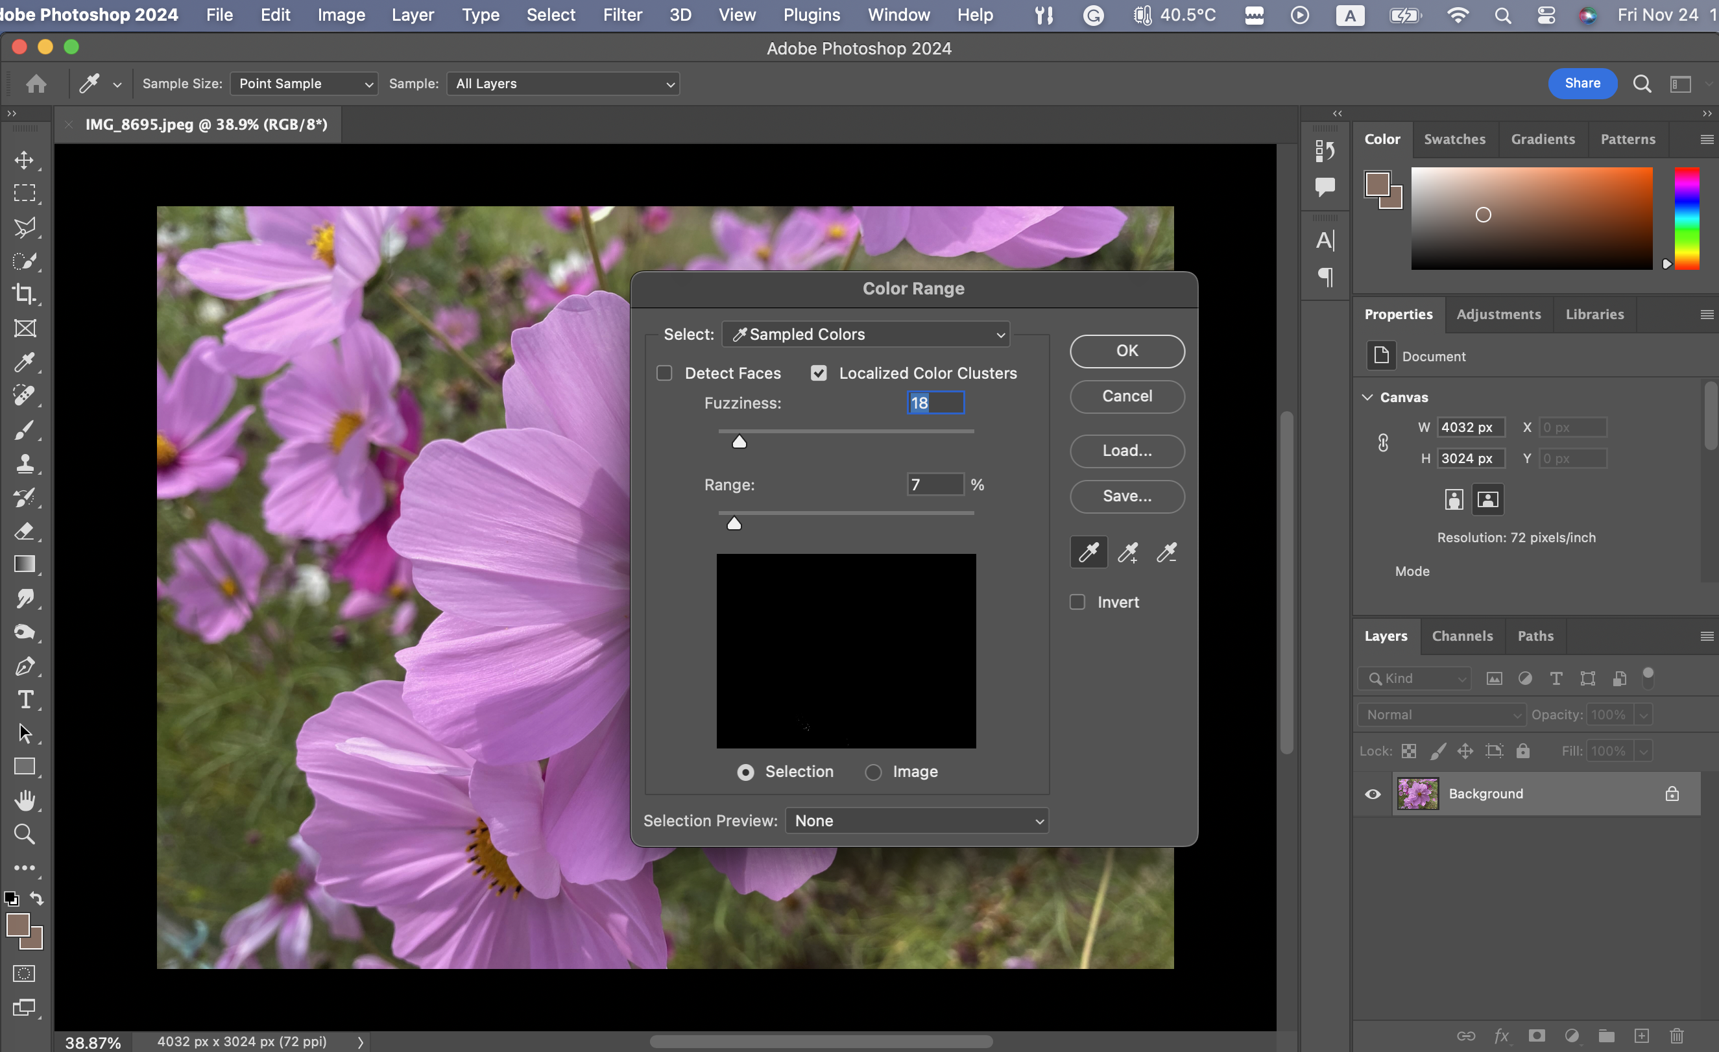Click the delete layer trash icon
This screenshot has height=1052, width=1719.
[x=1676, y=1035]
